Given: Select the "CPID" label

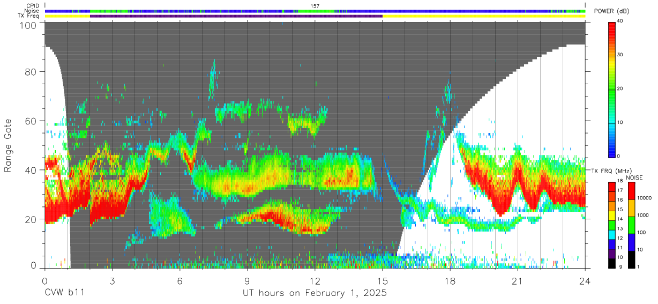Looking at the screenshot, I should pos(33,6).
